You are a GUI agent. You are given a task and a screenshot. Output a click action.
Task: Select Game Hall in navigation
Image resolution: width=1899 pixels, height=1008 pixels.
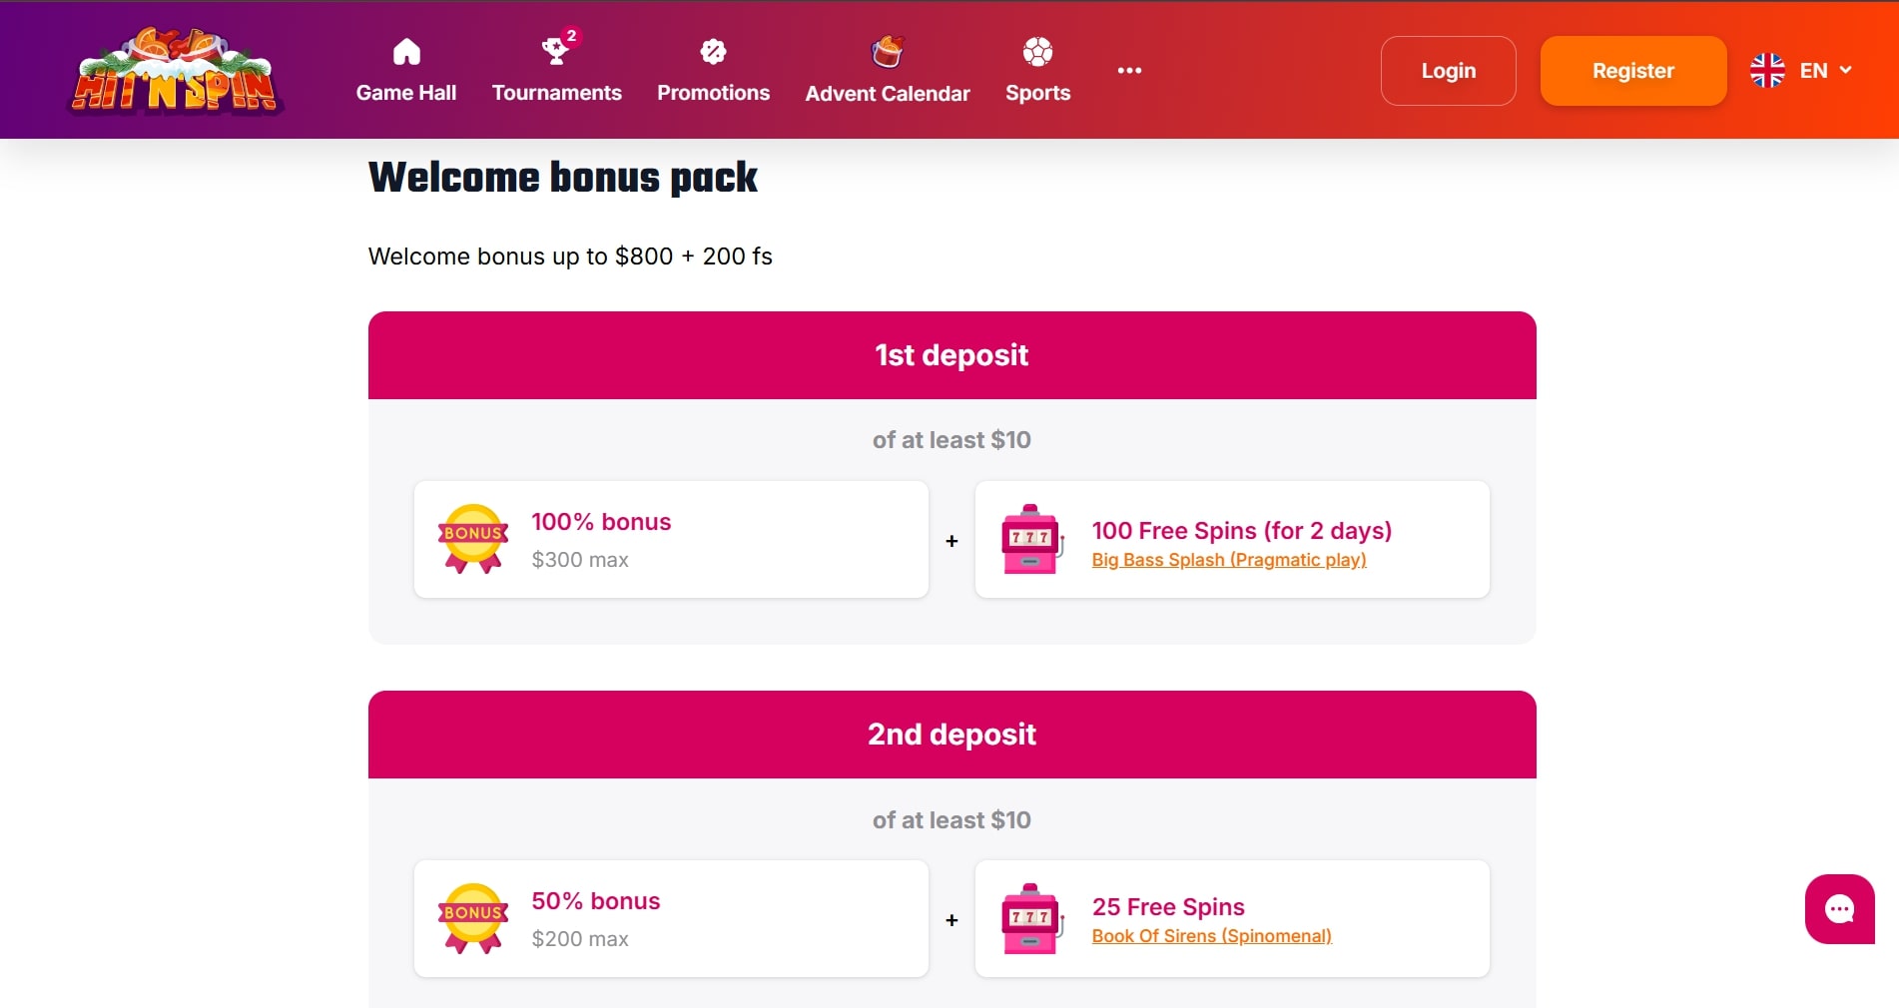coord(406,93)
